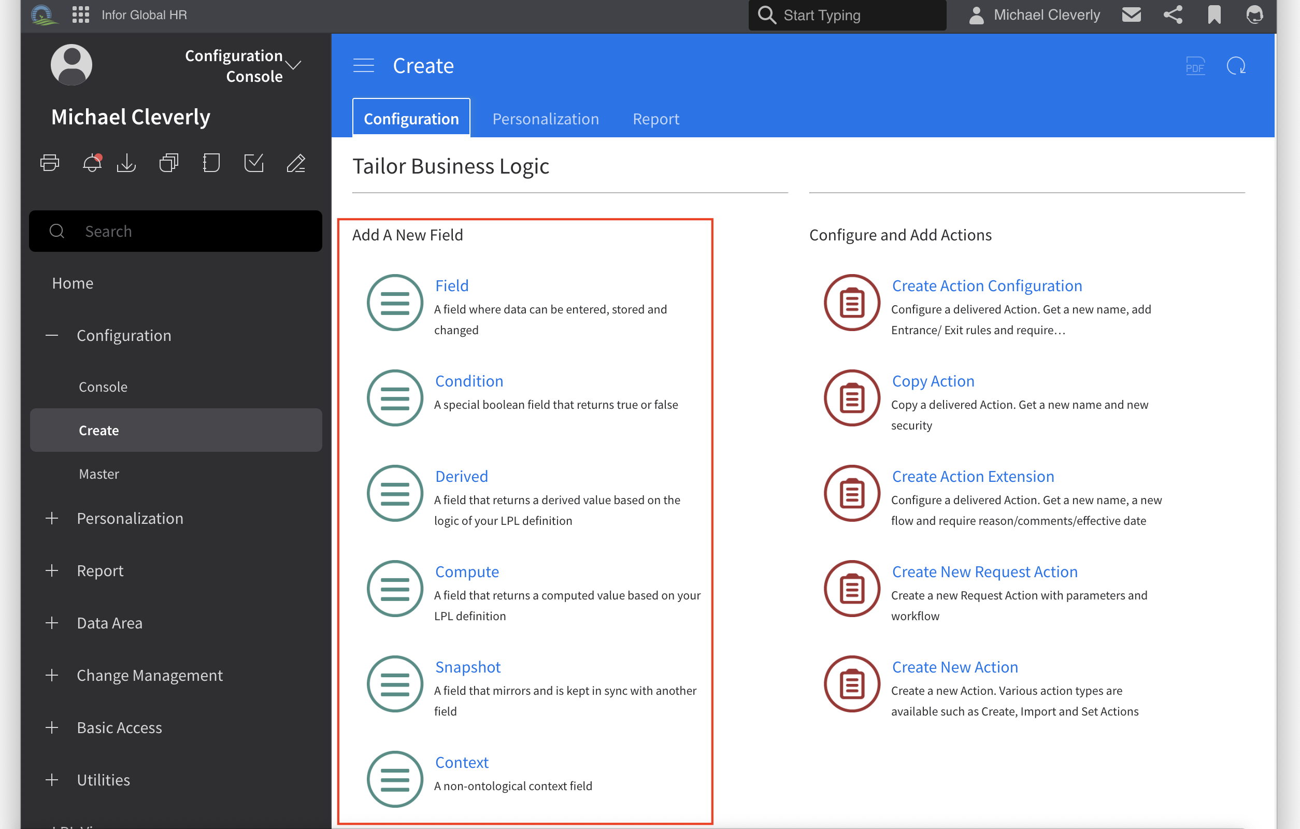
Task: Expand the Basic Access sidebar section
Action: 52,728
